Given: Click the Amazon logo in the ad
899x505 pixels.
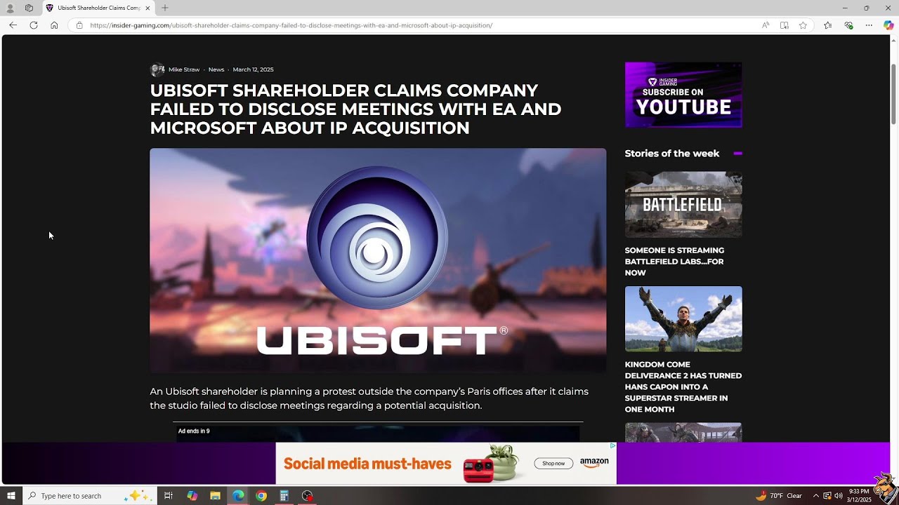Looking at the screenshot, I should (x=594, y=463).
